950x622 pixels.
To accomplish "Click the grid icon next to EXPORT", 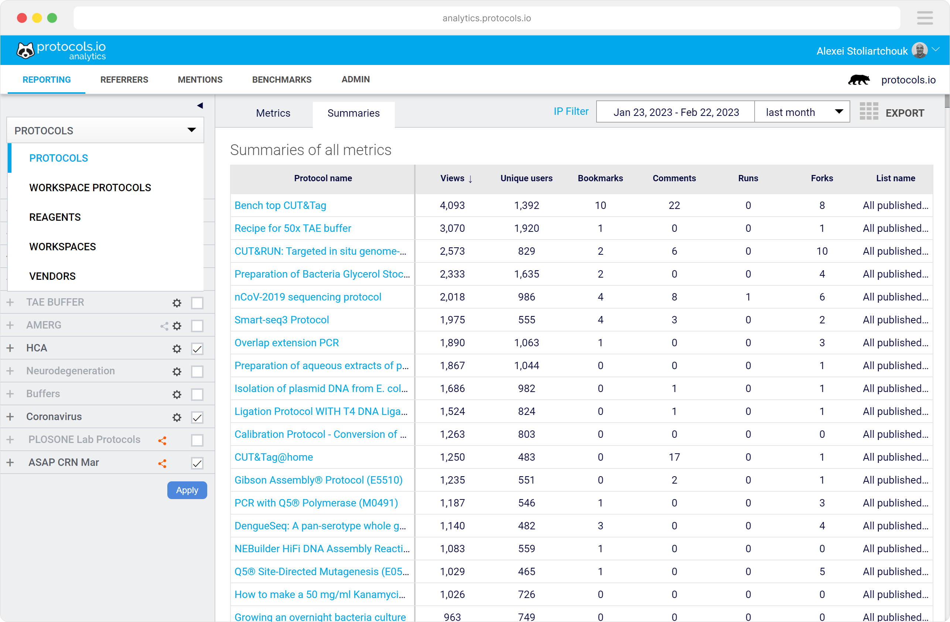I will pyautogui.click(x=869, y=111).
